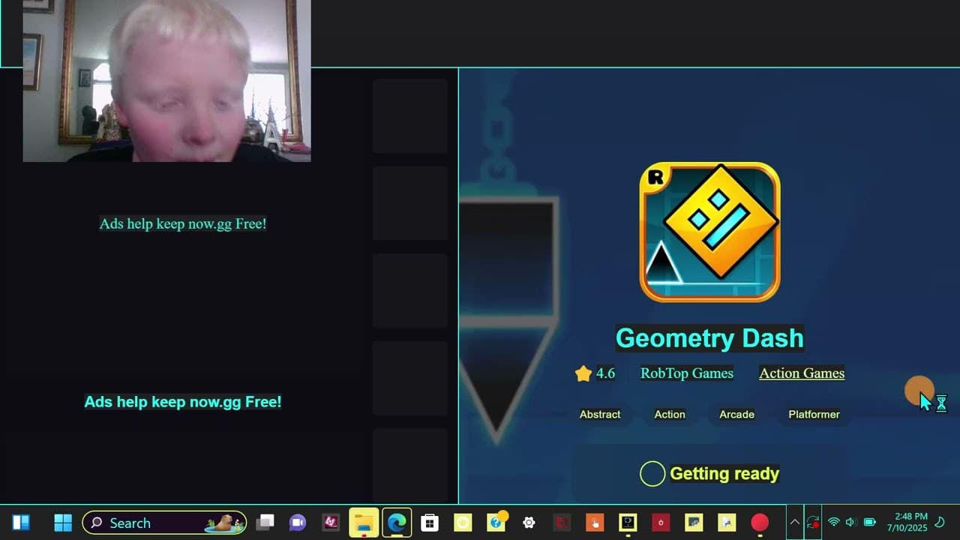The height and width of the screenshot is (540, 960).
Task: Open the Action Games category link
Action: coord(802,373)
